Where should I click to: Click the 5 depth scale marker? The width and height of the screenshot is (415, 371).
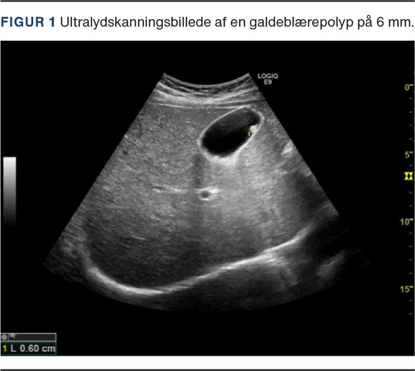[x=408, y=155]
